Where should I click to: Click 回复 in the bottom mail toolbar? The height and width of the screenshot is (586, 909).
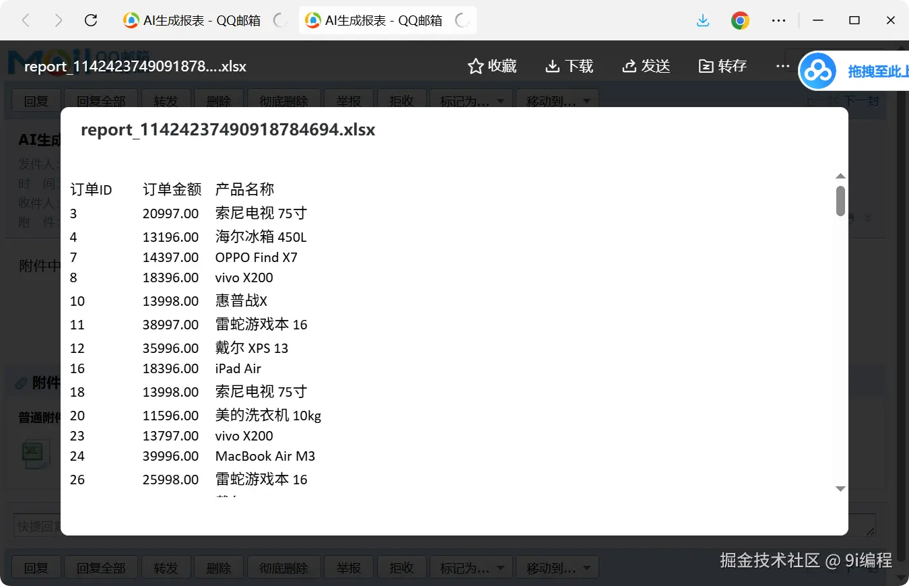pyautogui.click(x=36, y=567)
